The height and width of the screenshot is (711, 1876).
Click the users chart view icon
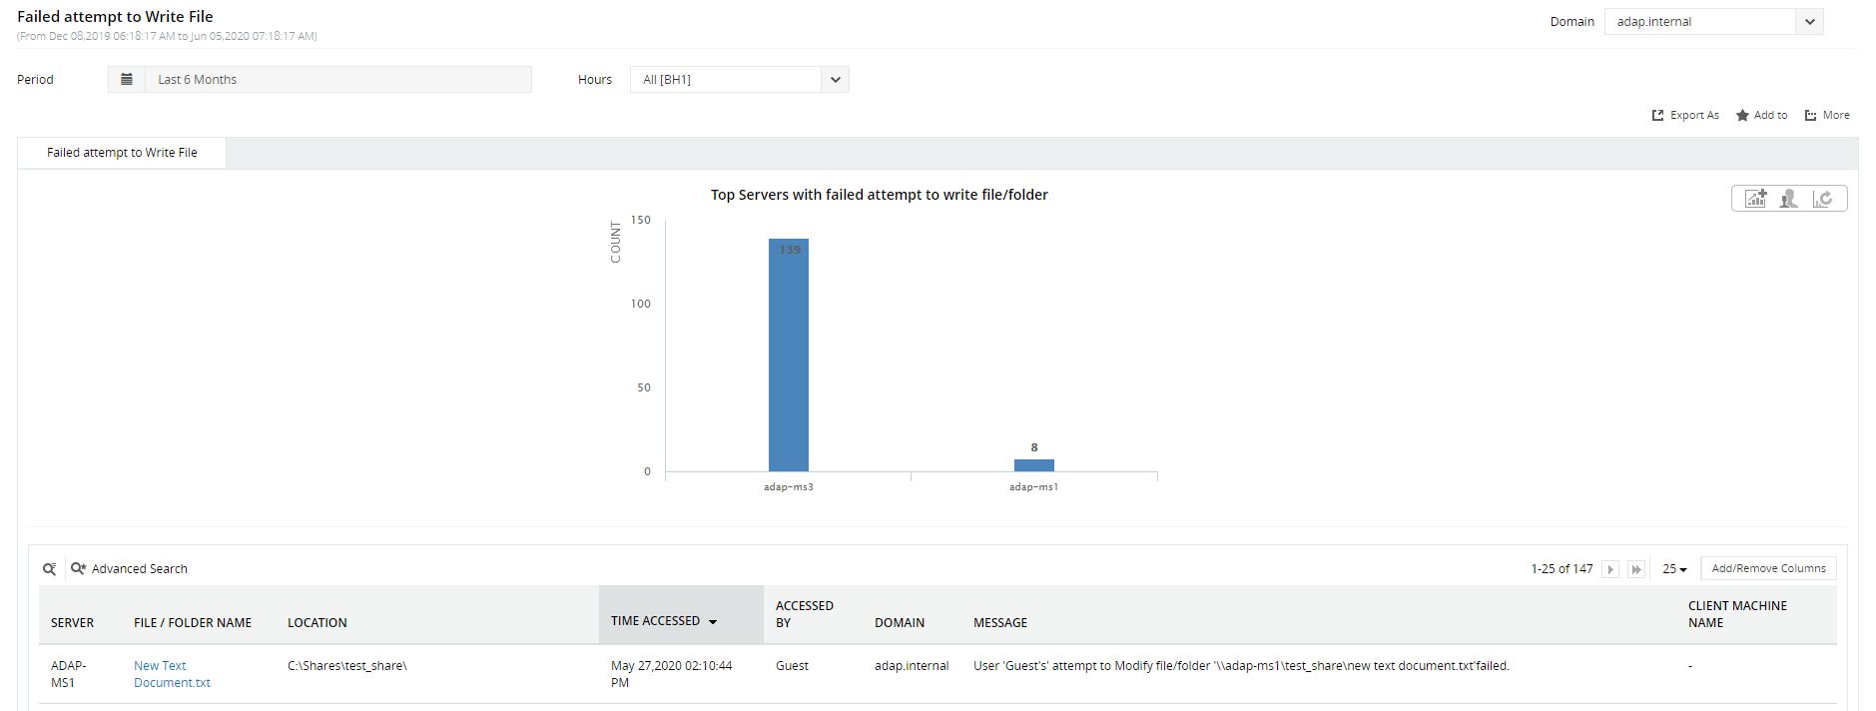pos(1789,199)
